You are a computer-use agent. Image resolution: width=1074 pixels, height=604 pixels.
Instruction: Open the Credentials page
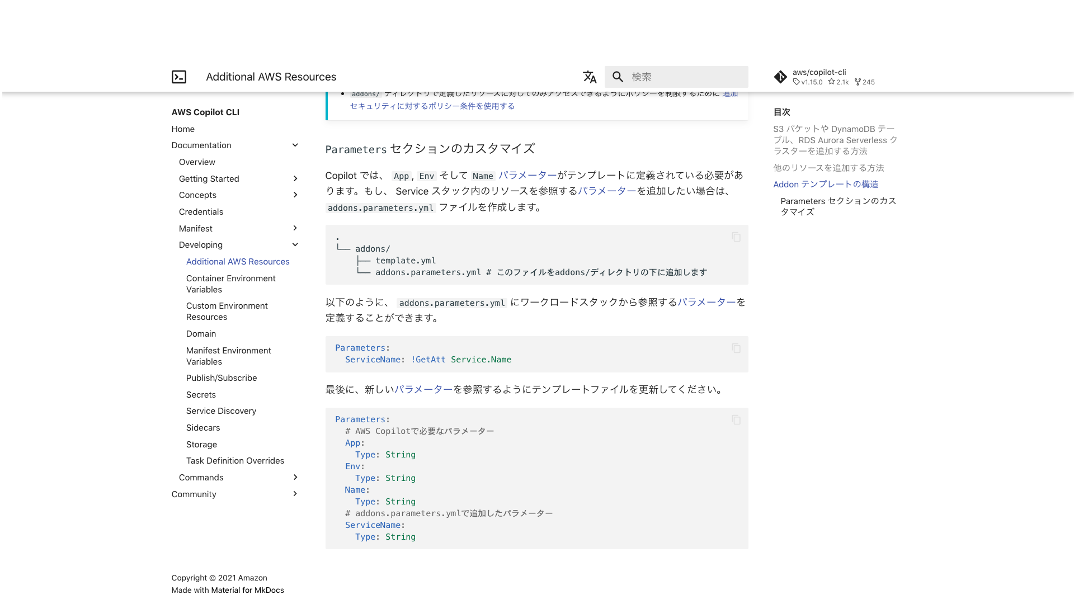point(201,212)
